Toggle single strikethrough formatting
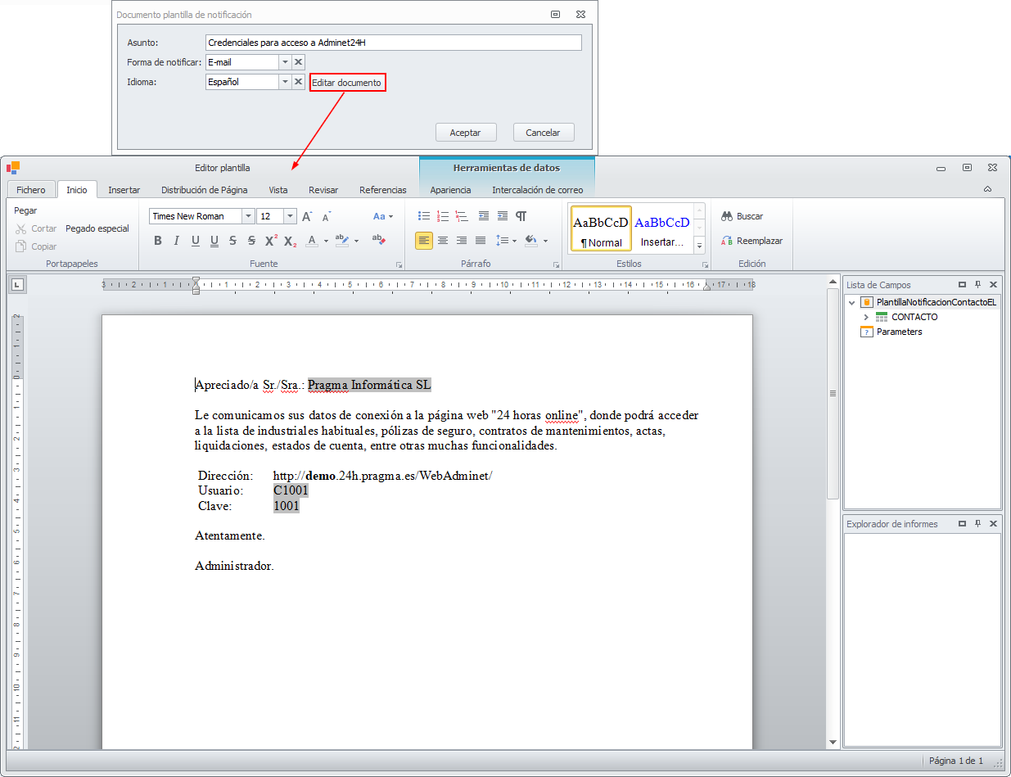Viewport: 1011px width, 777px height. pos(232,241)
